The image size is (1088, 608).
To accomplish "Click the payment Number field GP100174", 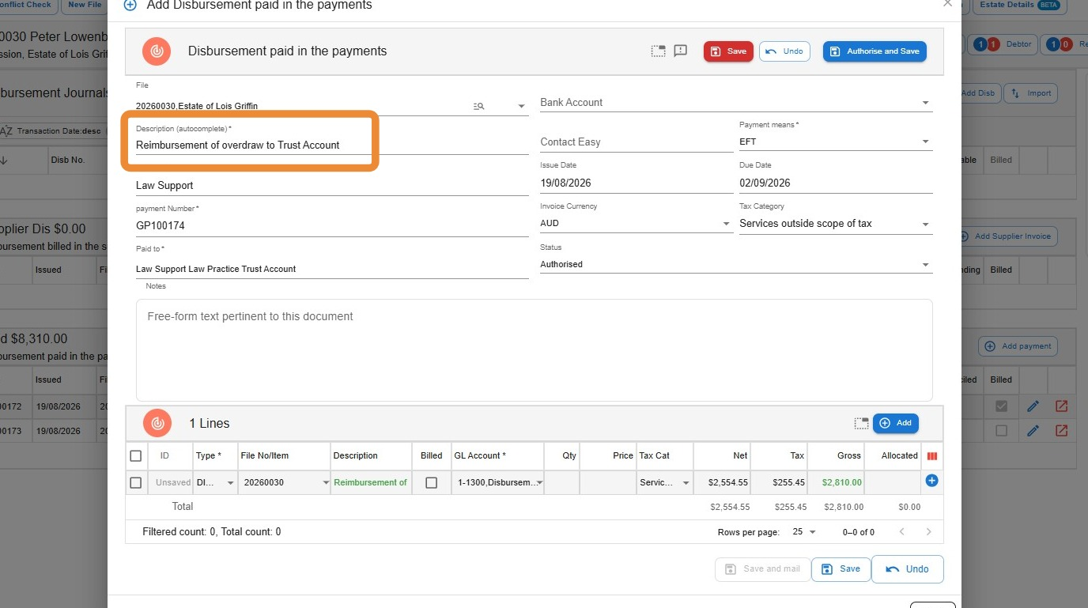I will 332,225.
